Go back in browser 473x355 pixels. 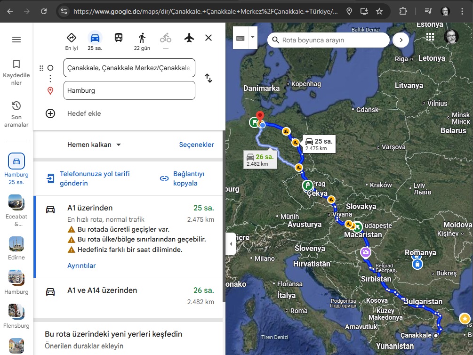[10, 11]
